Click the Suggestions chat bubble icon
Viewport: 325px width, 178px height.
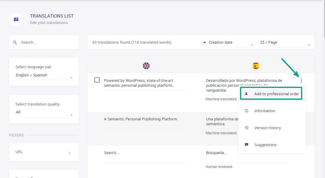point(247,145)
